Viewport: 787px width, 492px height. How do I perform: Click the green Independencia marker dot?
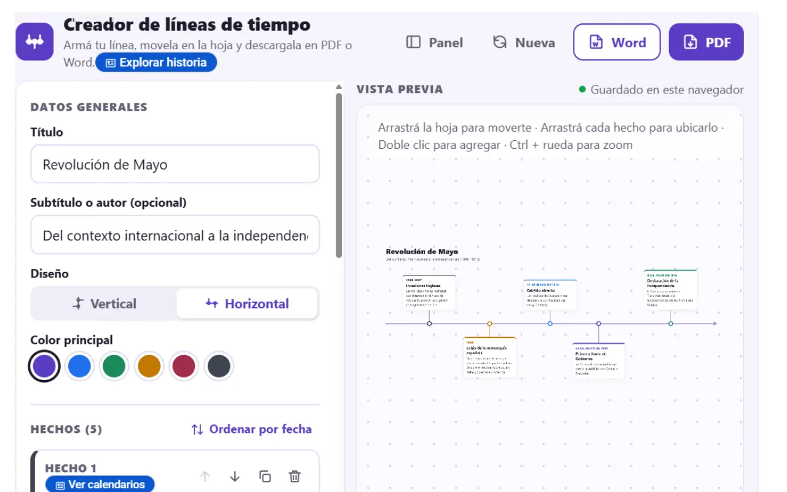pos(671,323)
